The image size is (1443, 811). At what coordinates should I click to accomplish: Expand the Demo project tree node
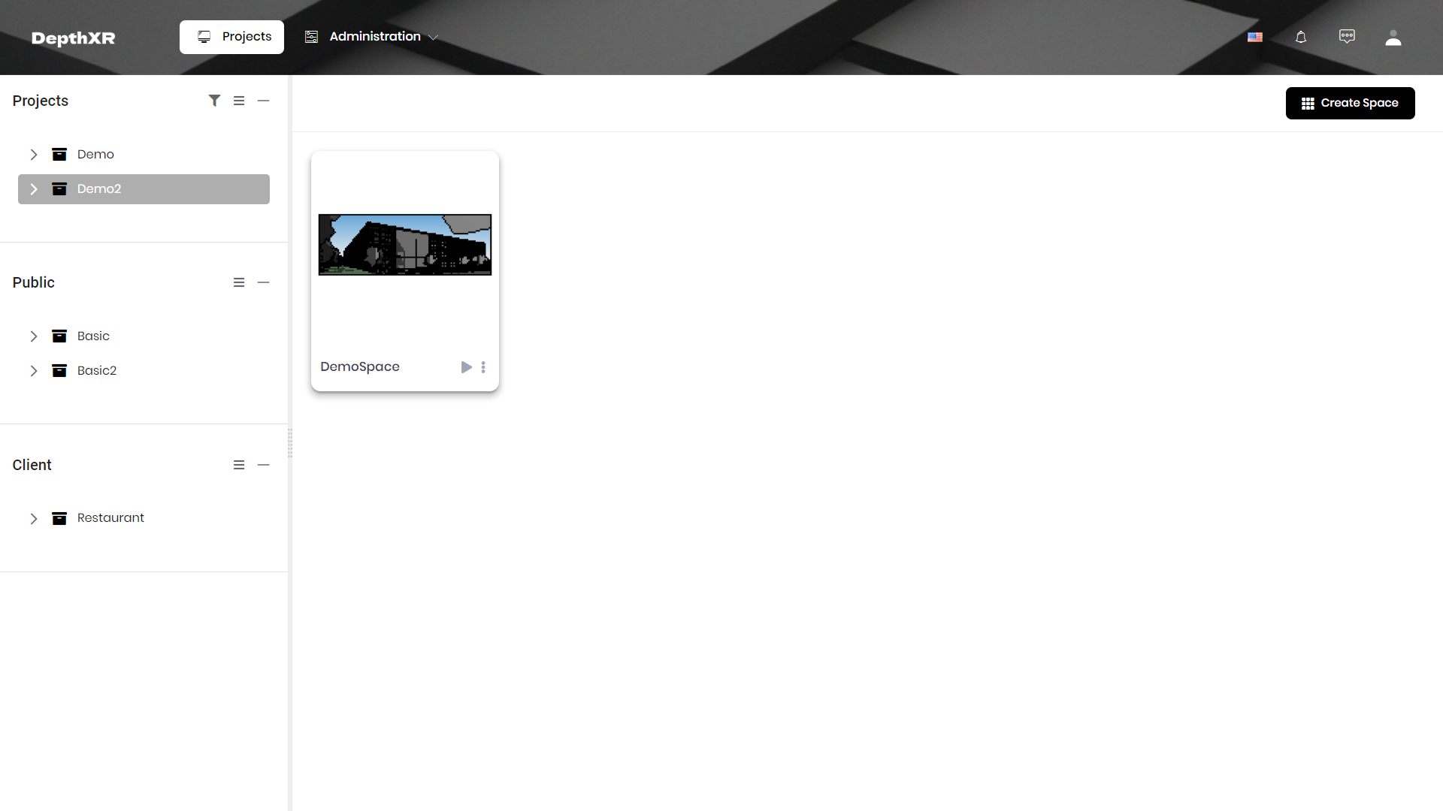point(34,155)
